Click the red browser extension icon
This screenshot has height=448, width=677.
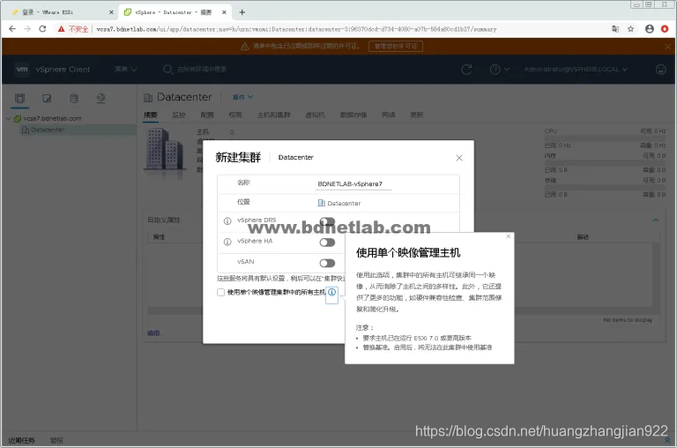click(x=665, y=29)
